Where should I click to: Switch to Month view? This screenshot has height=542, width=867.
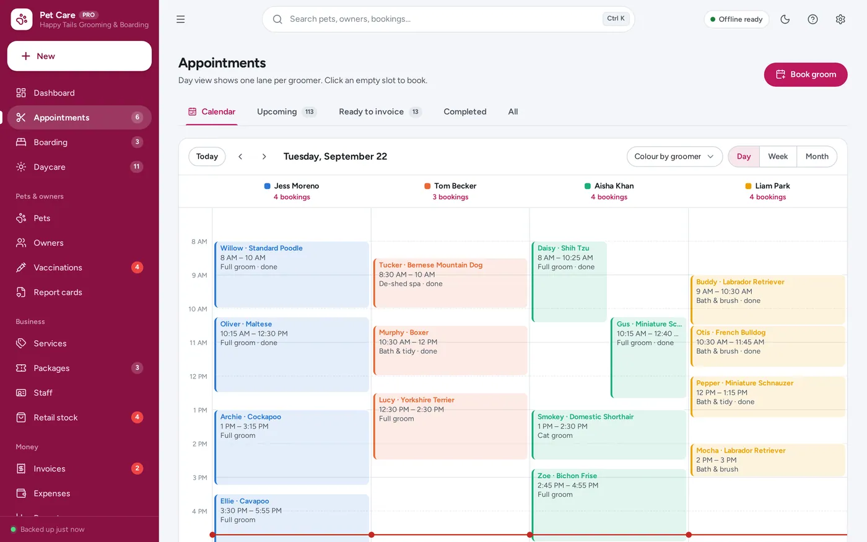click(x=817, y=157)
